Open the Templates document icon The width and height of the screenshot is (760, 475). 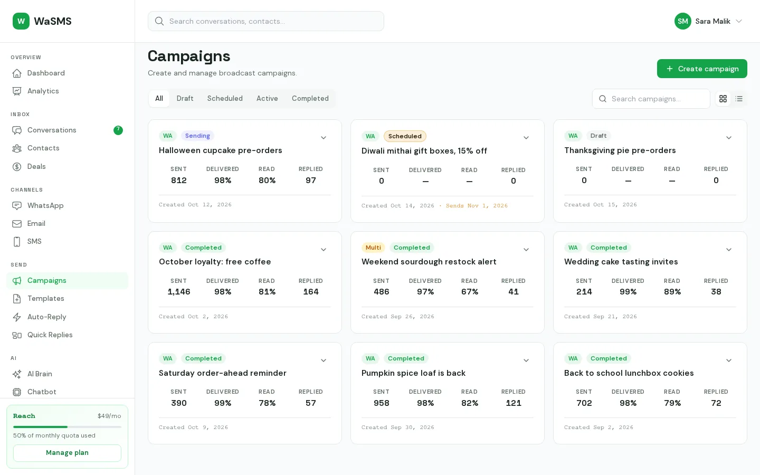click(x=17, y=299)
